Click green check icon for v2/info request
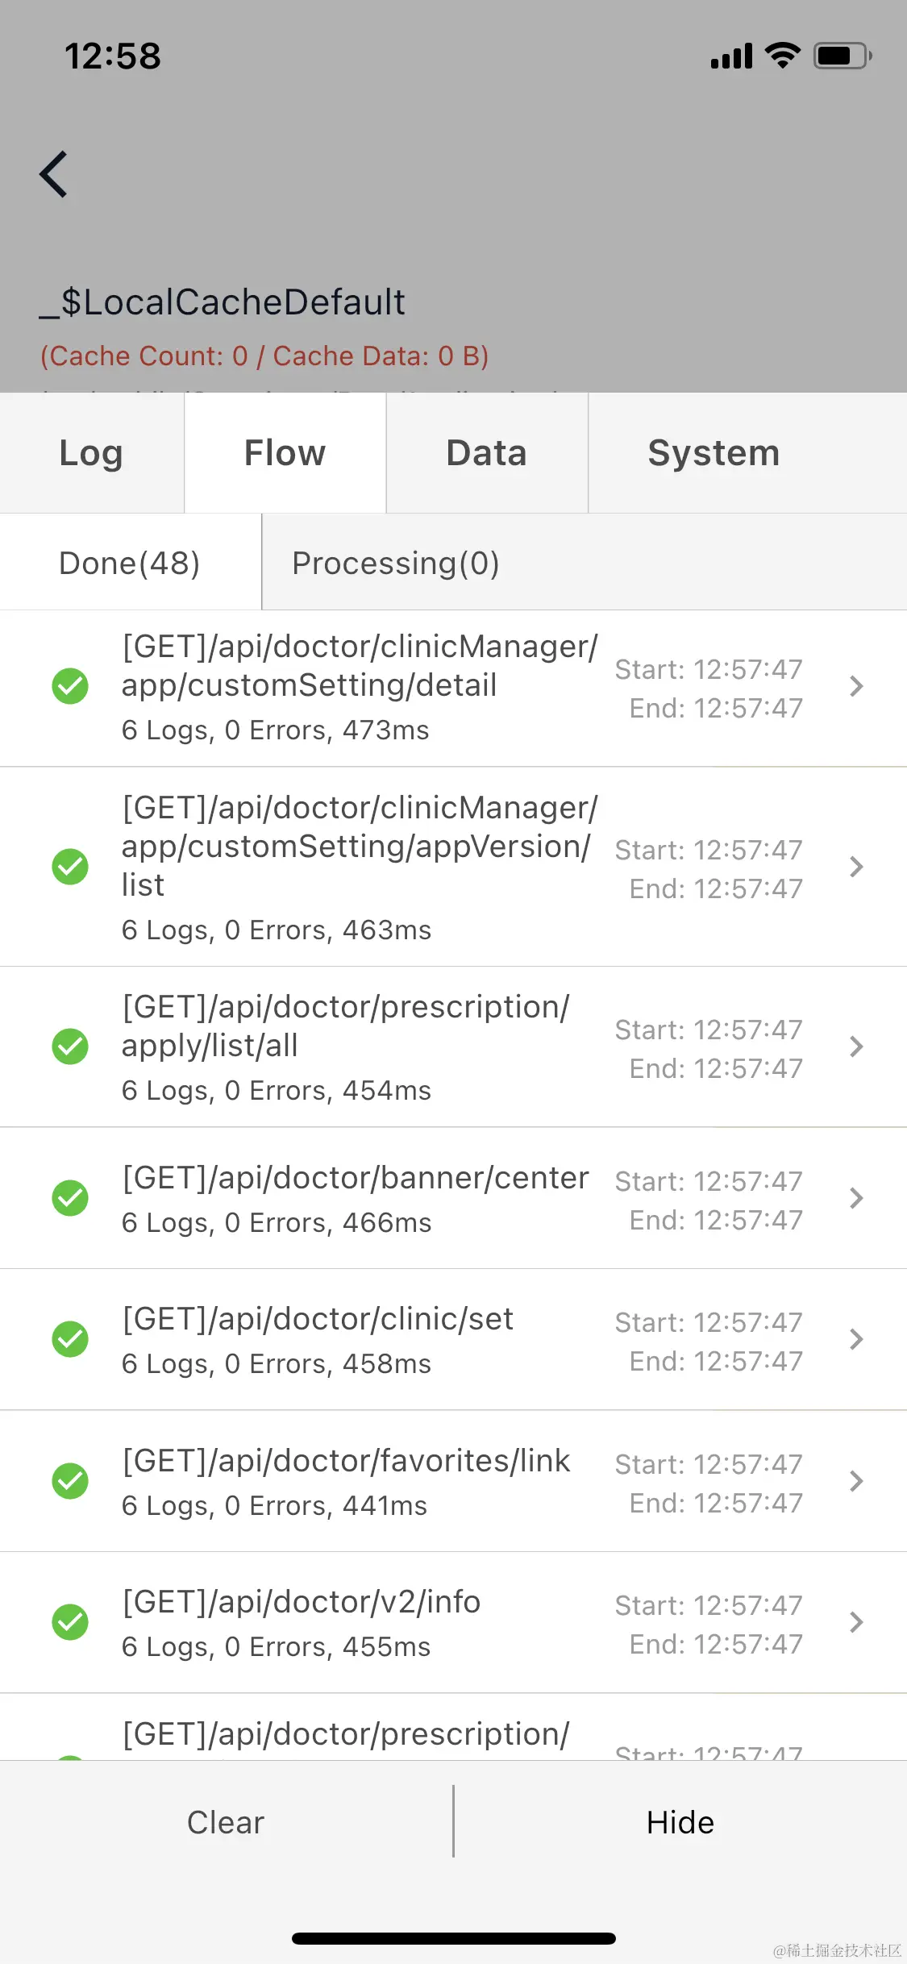The height and width of the screenshot is (1964, 907). 70,1622
